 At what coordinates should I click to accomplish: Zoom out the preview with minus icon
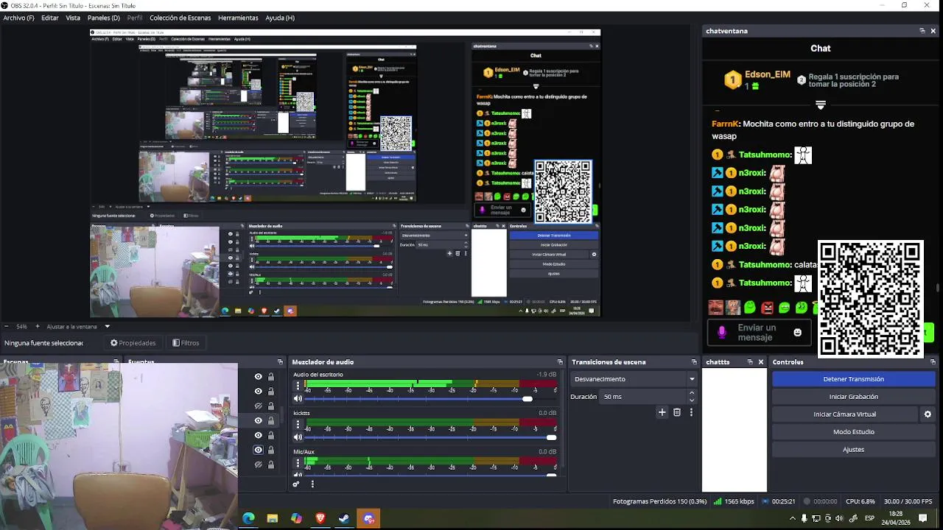point(6,326)
